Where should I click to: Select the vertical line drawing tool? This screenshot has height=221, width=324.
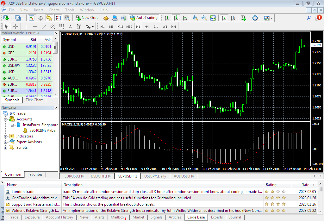[26, 26]
